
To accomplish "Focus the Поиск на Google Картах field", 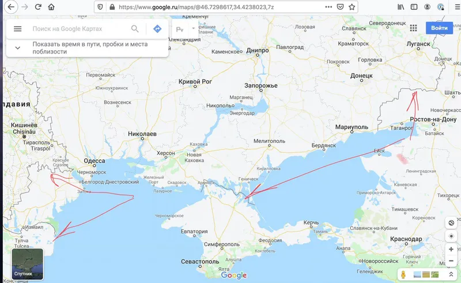I will pos(80,29).
